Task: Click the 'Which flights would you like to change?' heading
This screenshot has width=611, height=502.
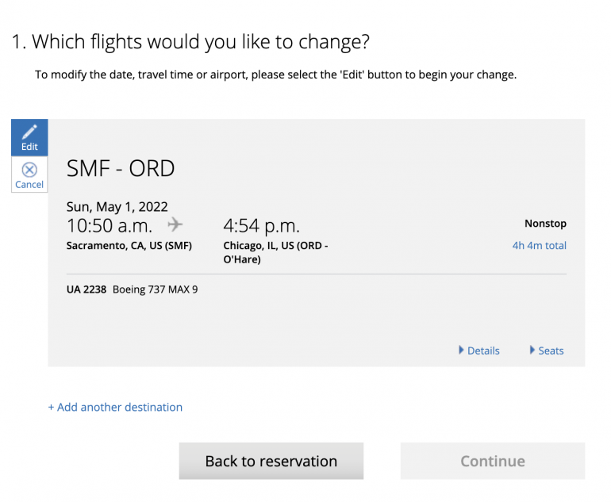Action: pos(190,41)
